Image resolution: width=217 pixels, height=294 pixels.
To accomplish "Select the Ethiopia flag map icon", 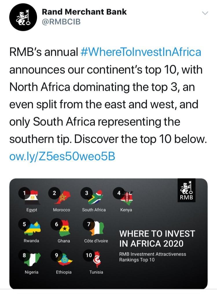I will [65, 259].
